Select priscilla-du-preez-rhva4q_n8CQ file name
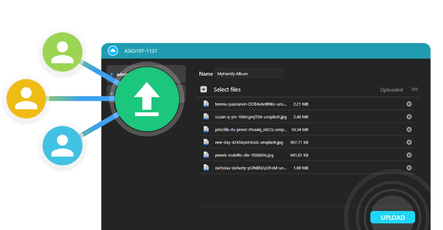Viewport: 443px width, 230px height. click(x=251, y=130)
